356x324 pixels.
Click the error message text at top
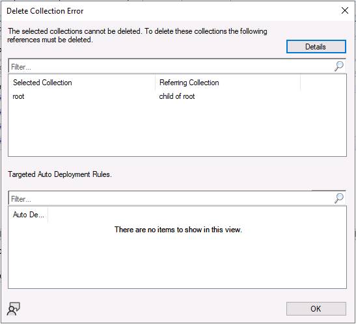(x=137, y=35)
